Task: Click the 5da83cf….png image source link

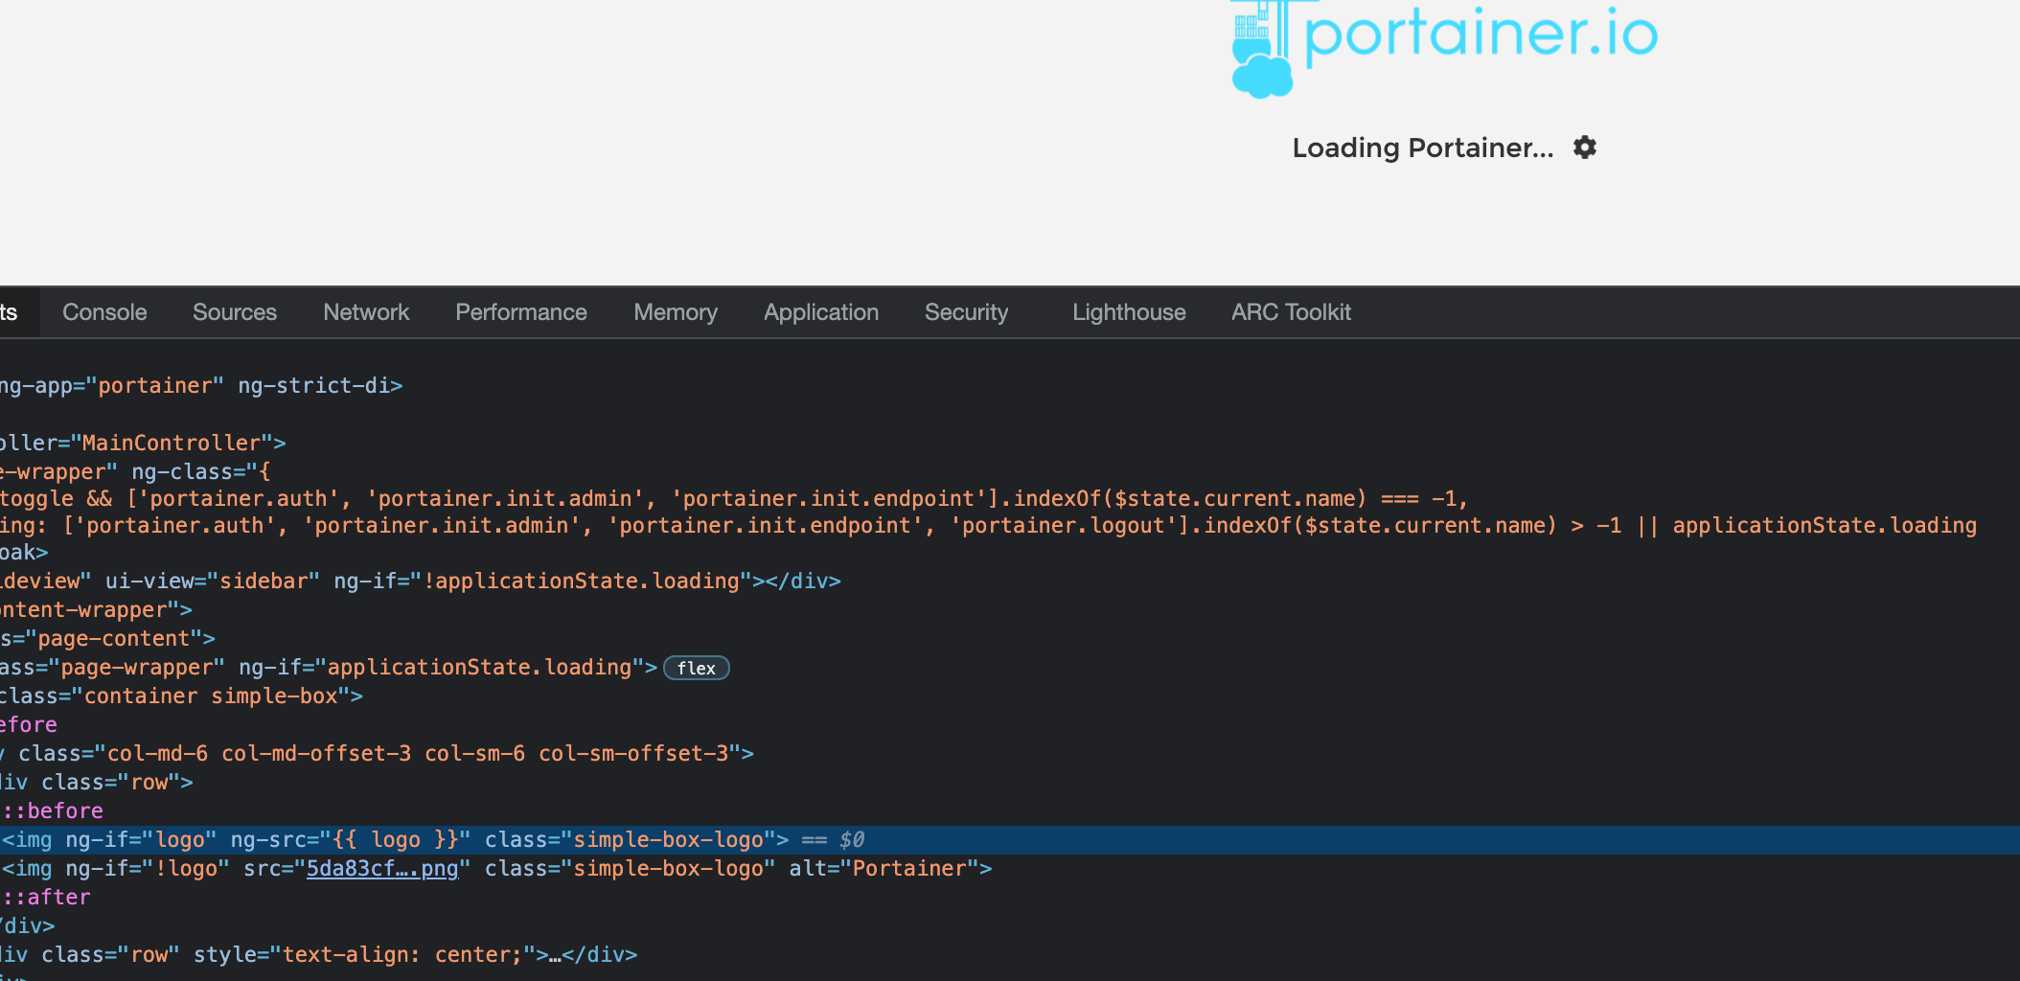Action: tap(382, 868)
